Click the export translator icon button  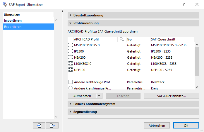pyautogui.click(x=52, y=125)
